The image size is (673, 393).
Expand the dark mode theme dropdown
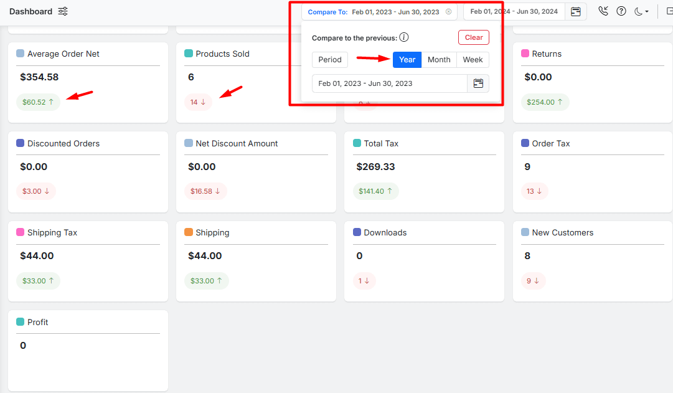tap(641, 11)
